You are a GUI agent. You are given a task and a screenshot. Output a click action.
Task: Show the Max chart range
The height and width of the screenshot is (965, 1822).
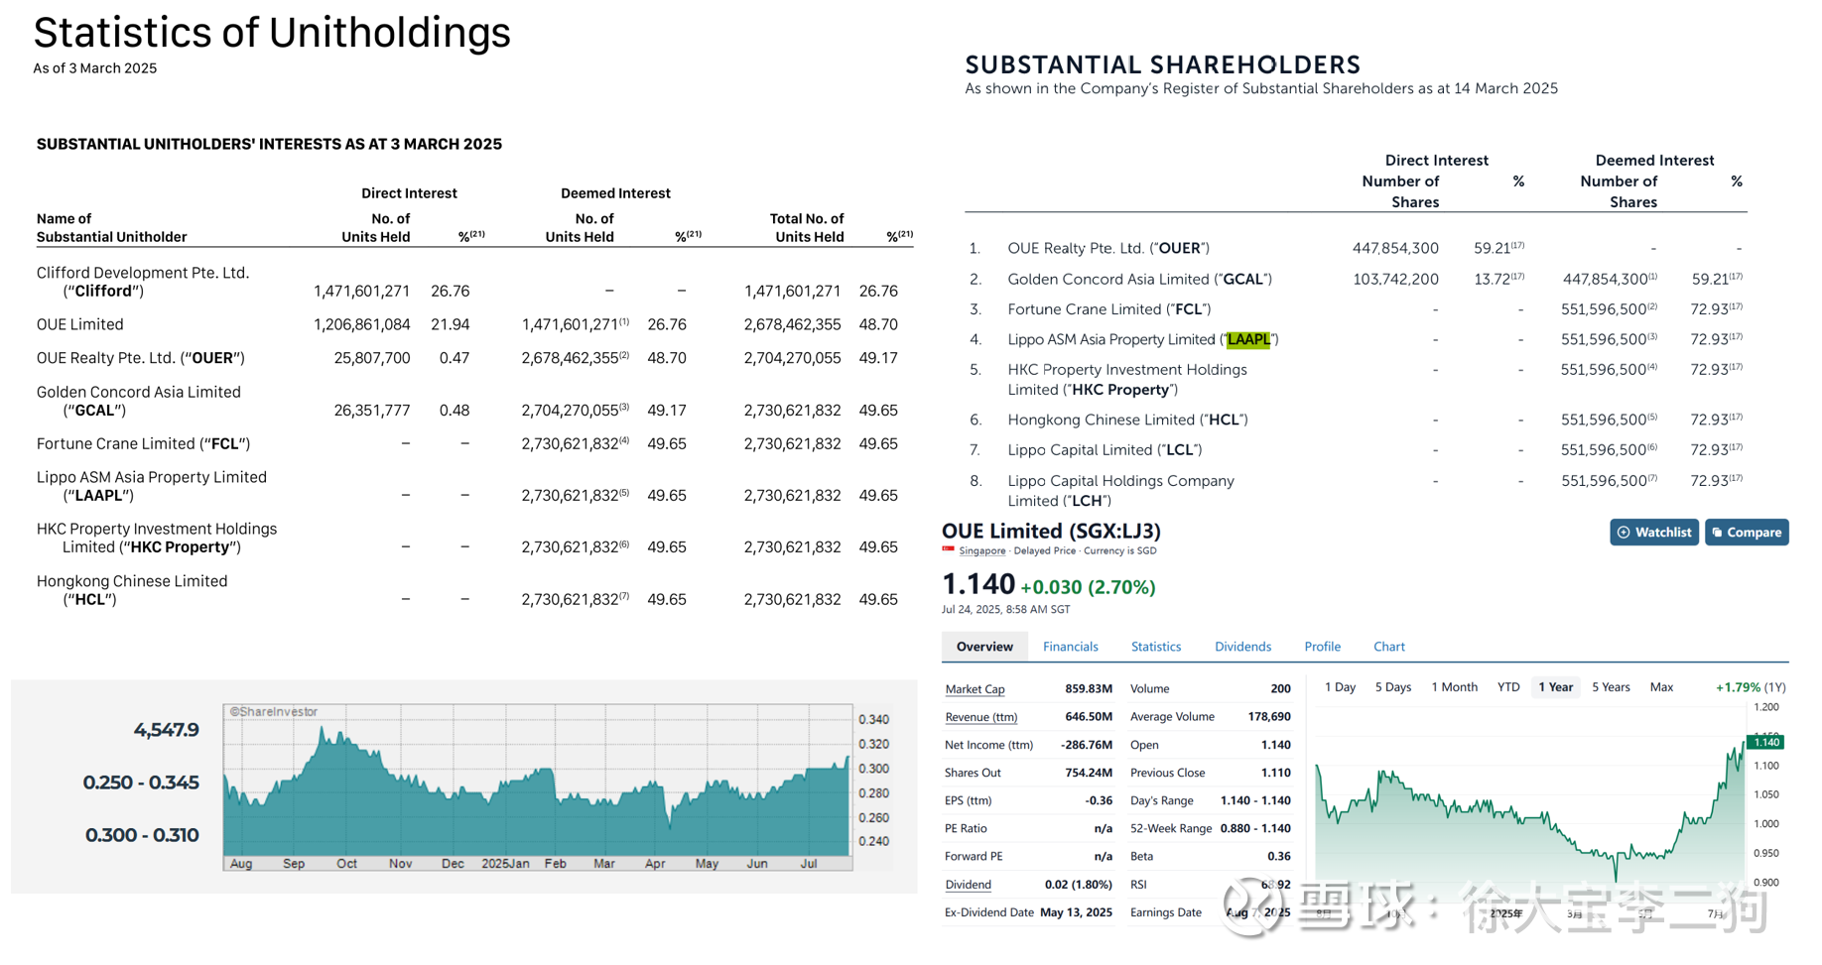pos(1661,687)
